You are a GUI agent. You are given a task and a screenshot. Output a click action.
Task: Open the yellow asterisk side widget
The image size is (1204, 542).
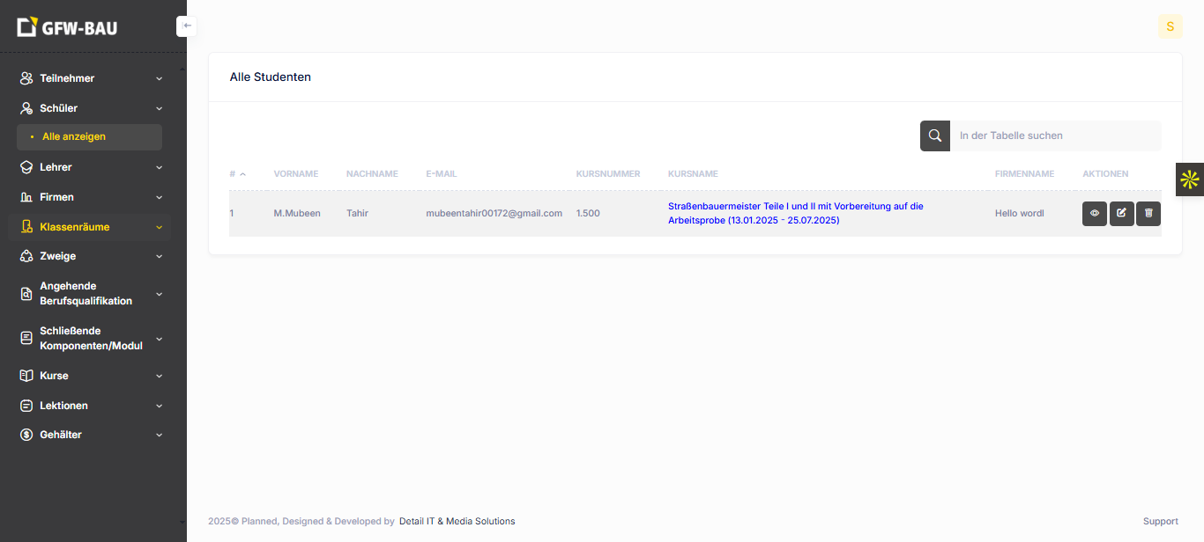pyautogui.click(x=1189, y=179)
